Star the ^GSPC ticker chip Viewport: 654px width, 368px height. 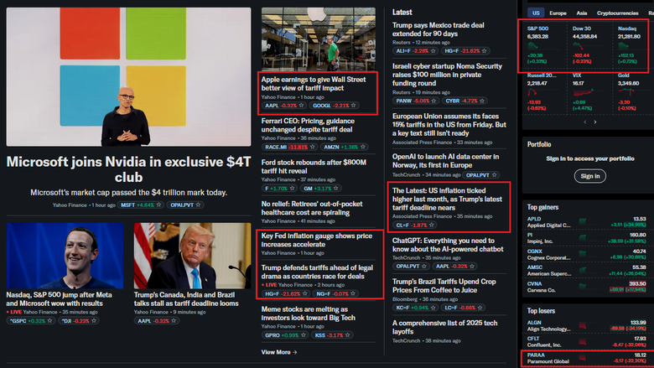49,320
